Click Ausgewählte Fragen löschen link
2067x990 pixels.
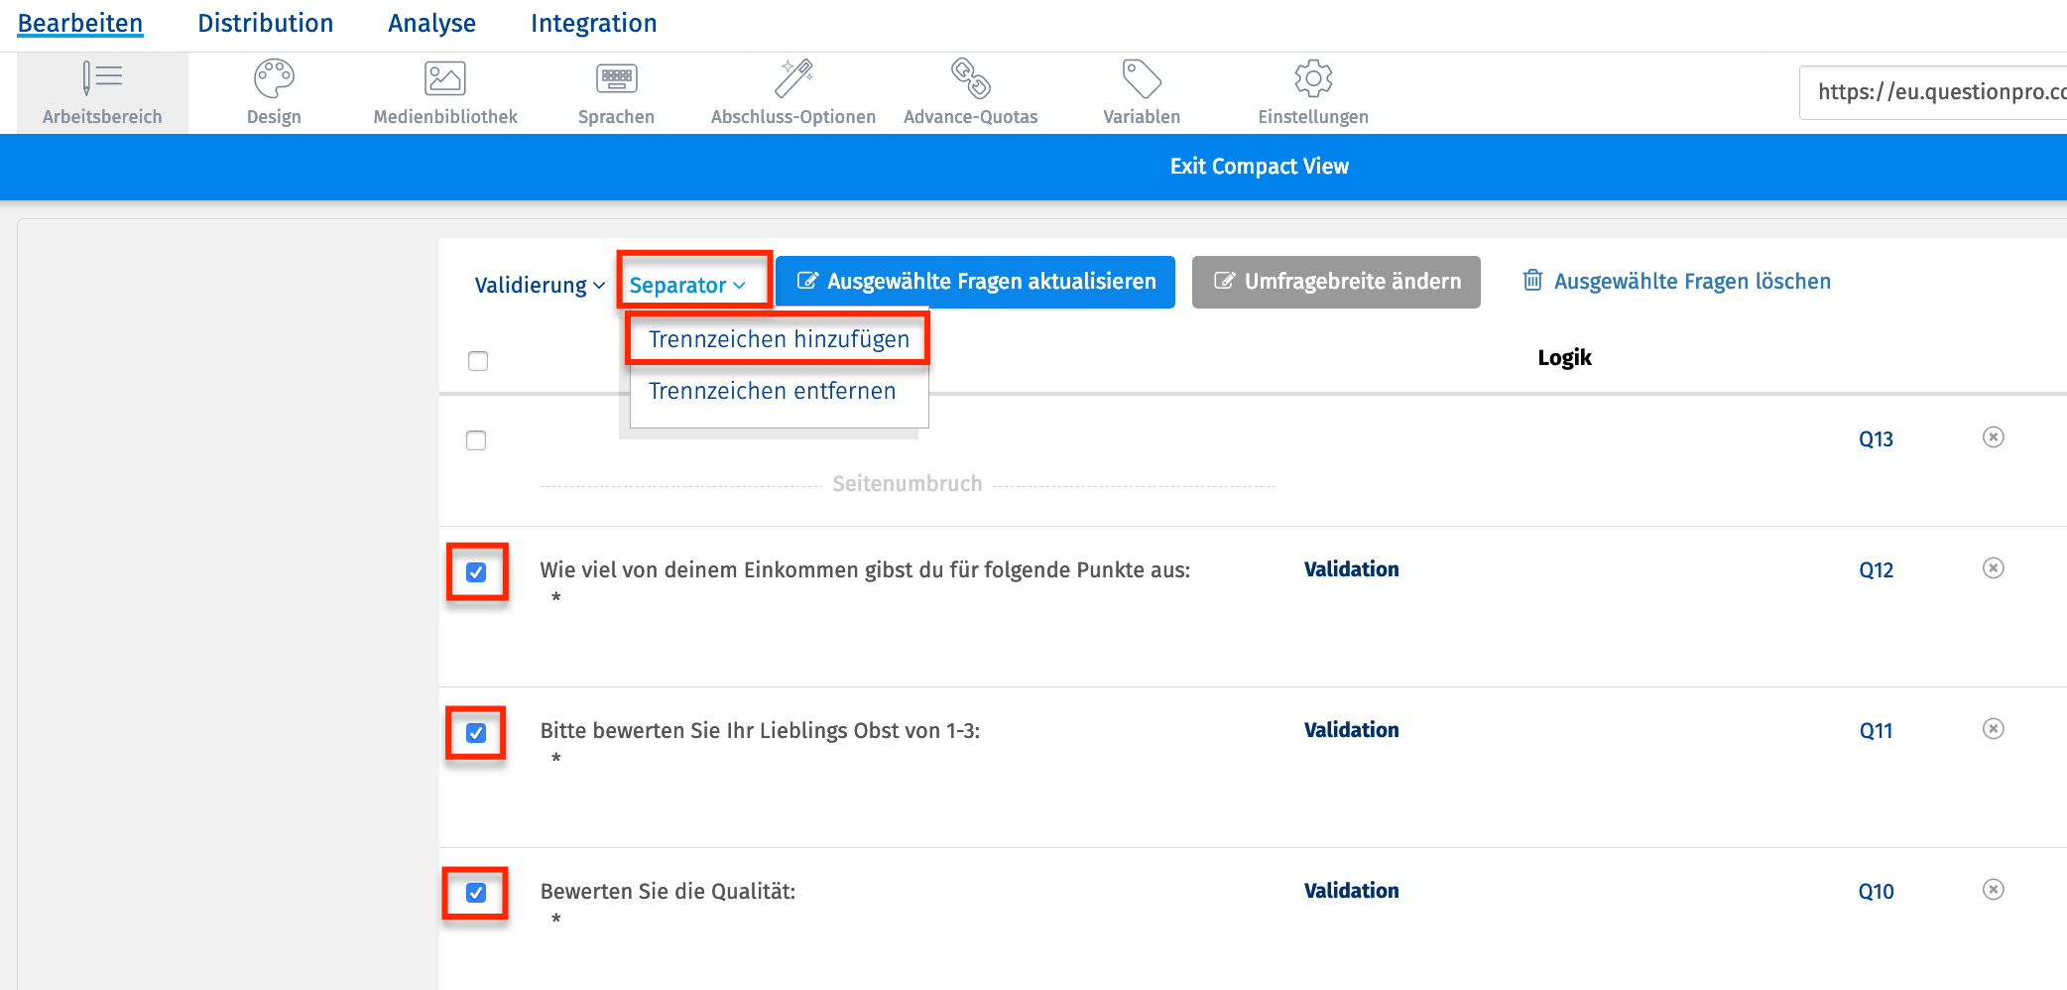pyautogui.click(x=1692, y=282)
